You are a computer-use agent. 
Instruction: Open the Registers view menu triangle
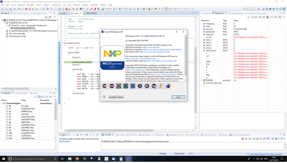coord(55,96)
